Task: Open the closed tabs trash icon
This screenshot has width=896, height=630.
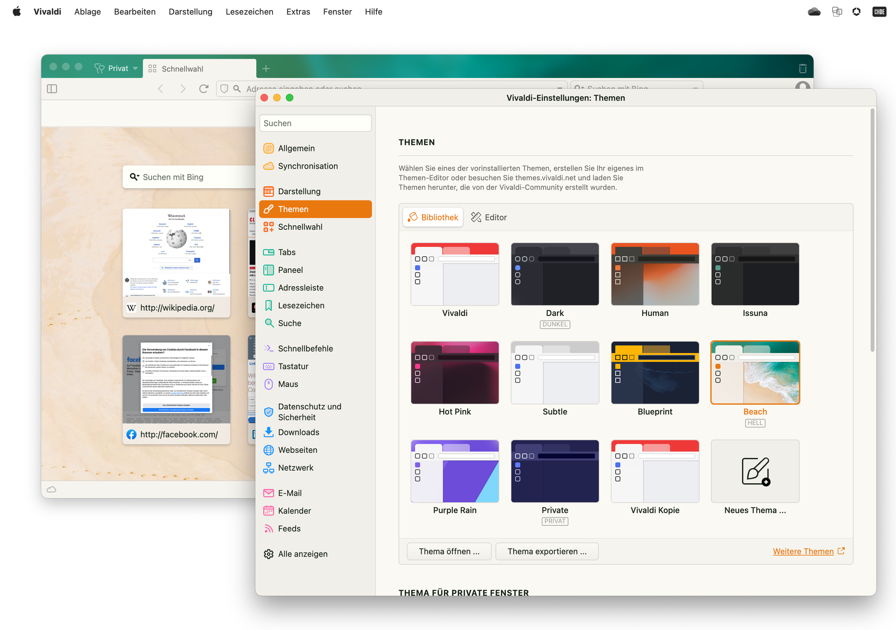Action: tap(802, 69)
